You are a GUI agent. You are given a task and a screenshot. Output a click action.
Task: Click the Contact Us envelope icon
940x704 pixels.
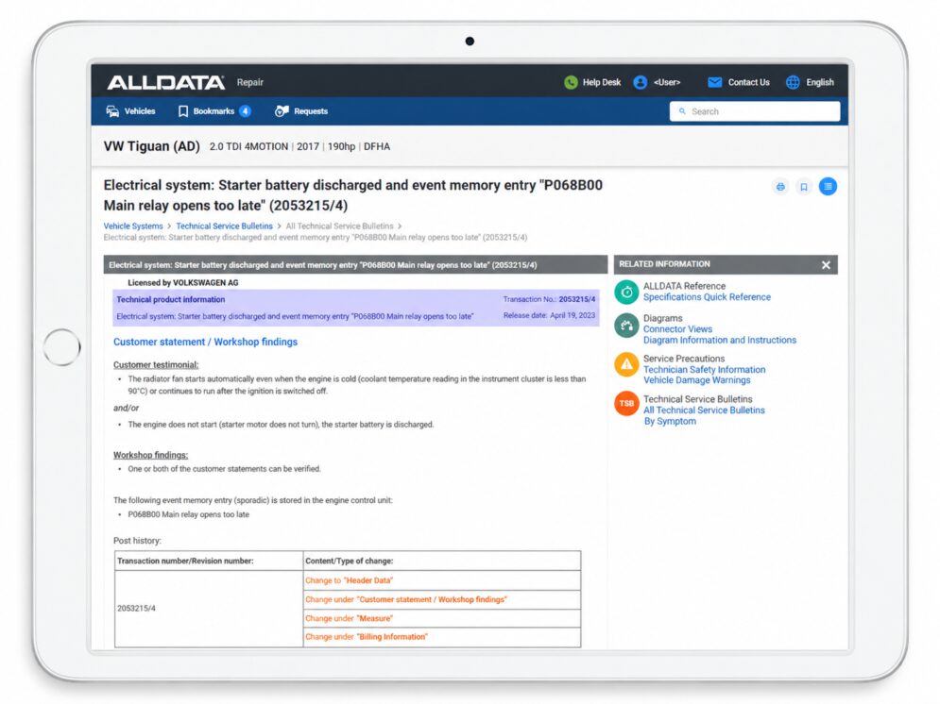pos(714,82)
